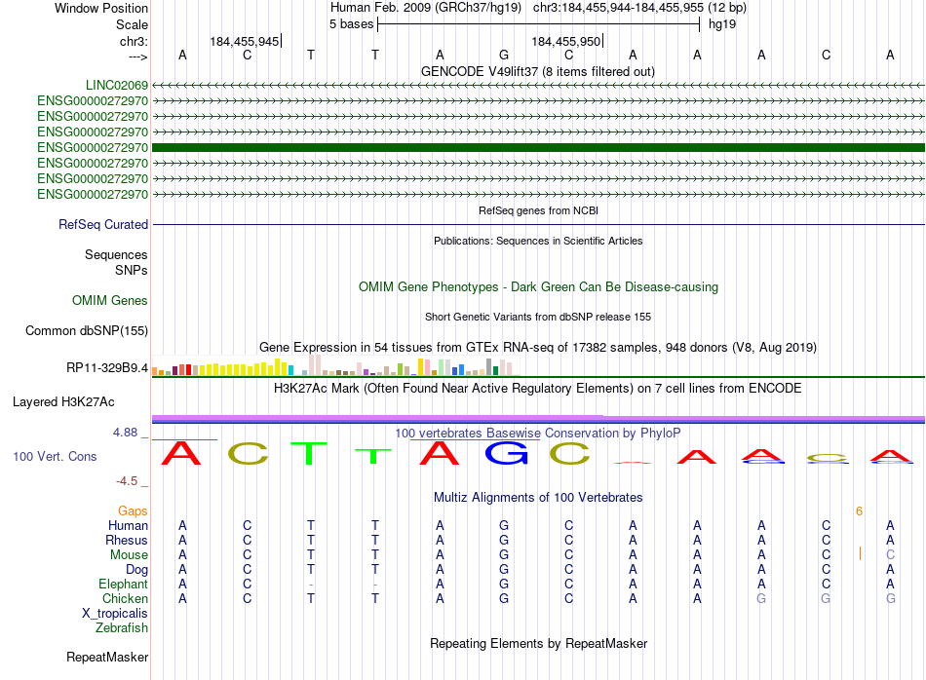Click the Window Position label
The height and width of the screenshot is (680, 926).
(101, 8)
